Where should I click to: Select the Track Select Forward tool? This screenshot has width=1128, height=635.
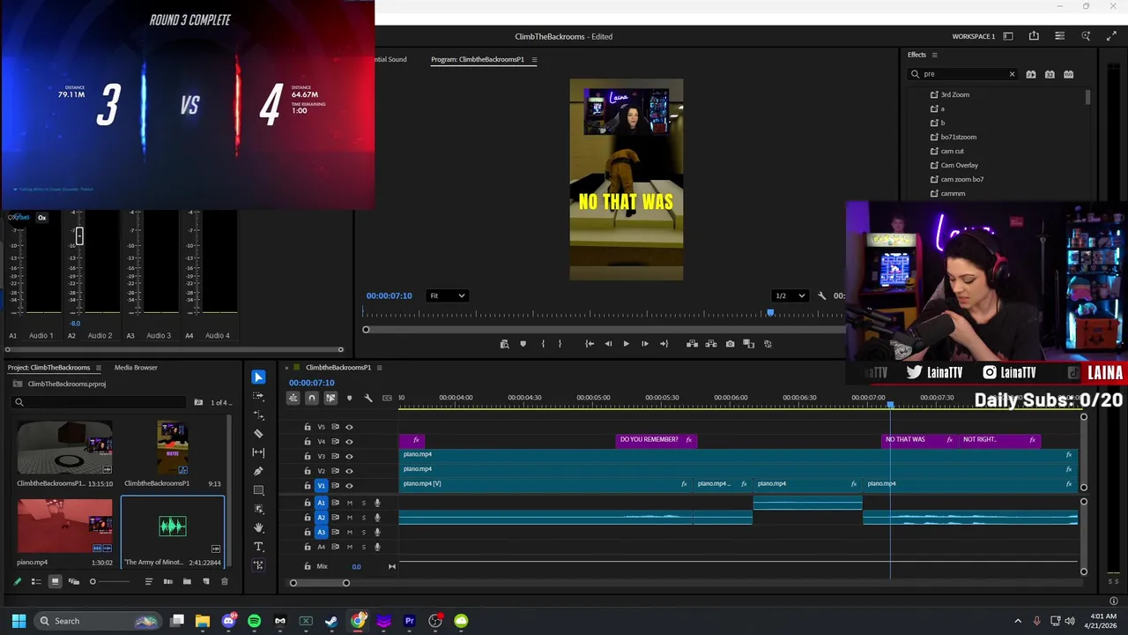pos(258,396)
